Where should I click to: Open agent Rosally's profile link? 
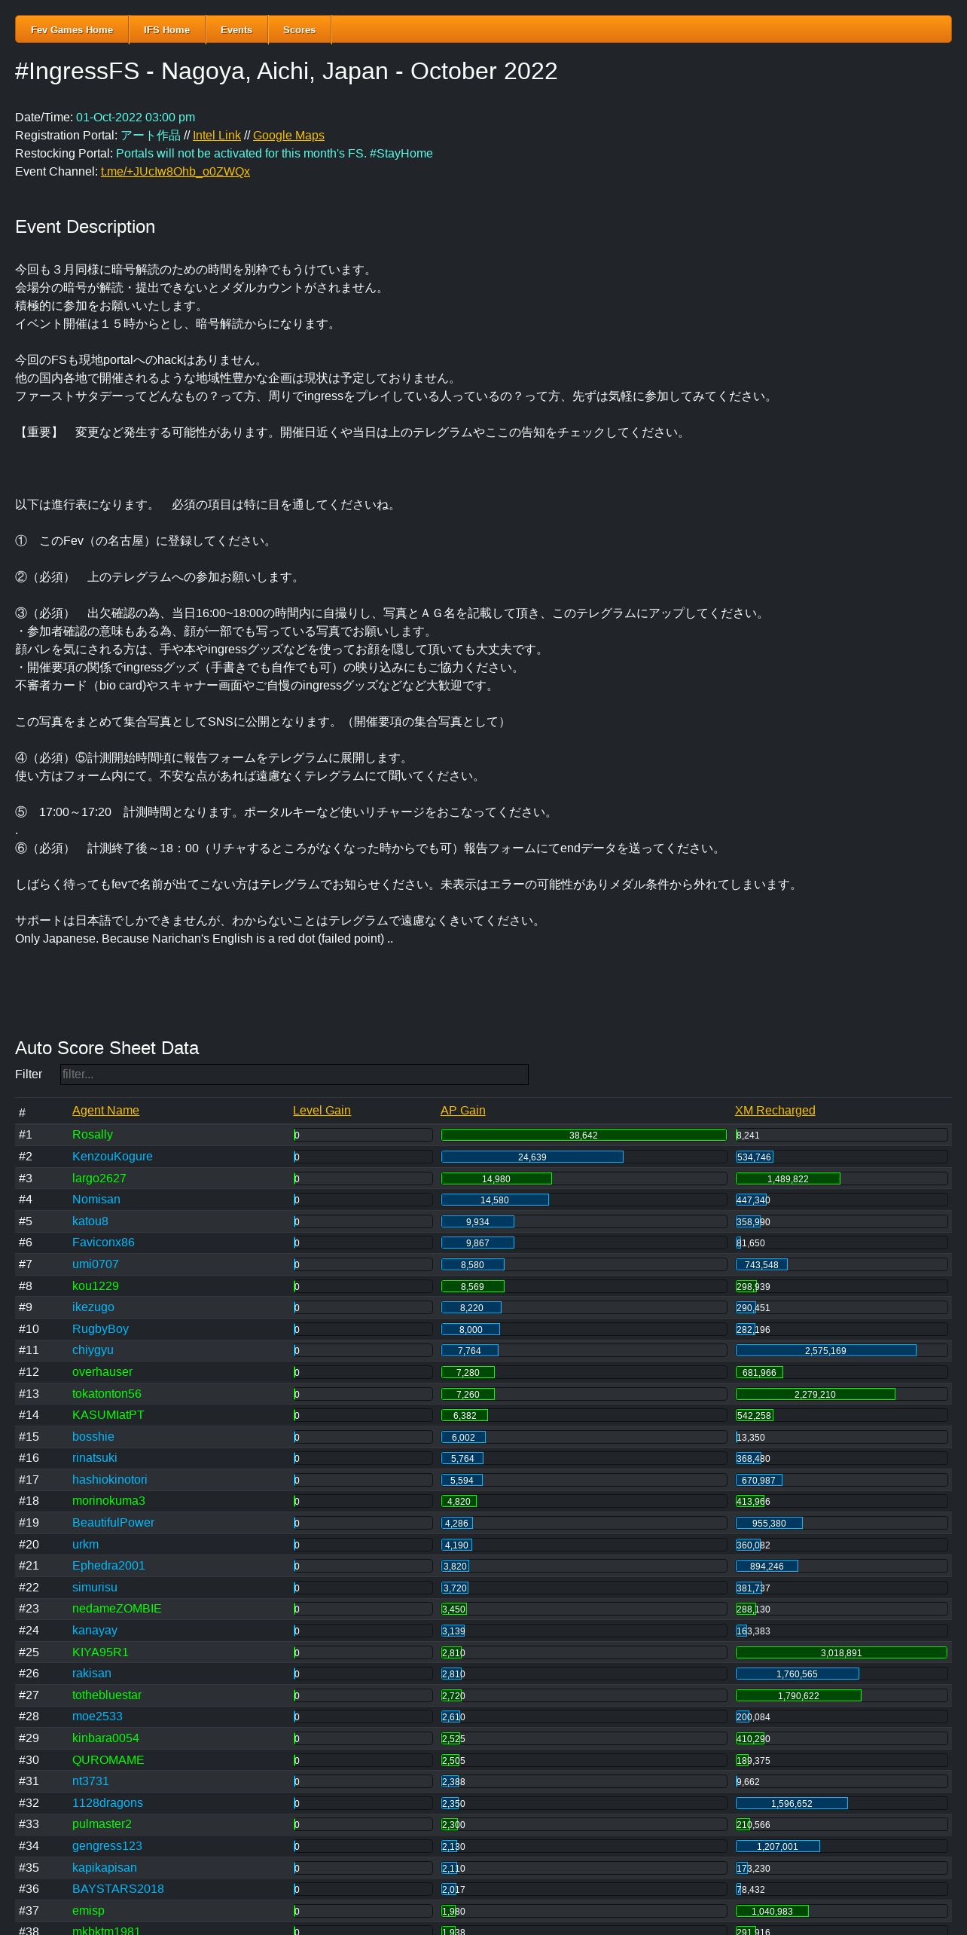coord(92,1134)
